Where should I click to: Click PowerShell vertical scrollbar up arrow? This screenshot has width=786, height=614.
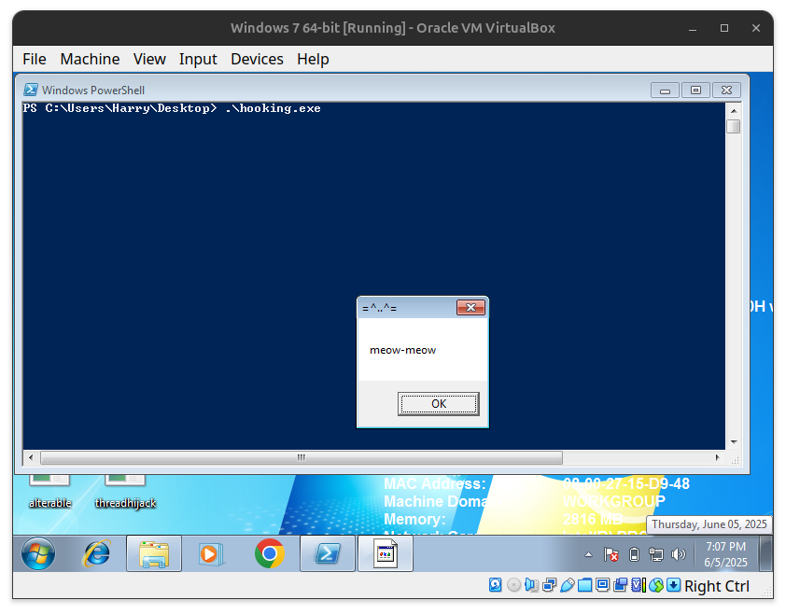(734, 111)
